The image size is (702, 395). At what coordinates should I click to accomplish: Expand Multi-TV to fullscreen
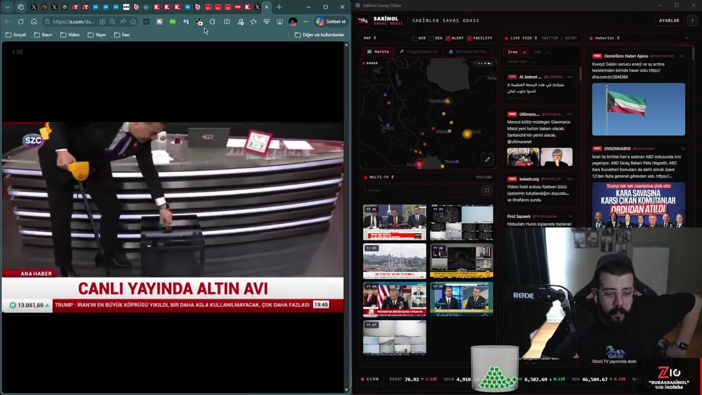(x=486, y=190)
